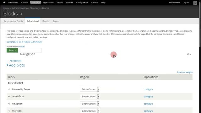Expand the Add content menu arrow
Viewport: 201px width, 113px height.
[8, 61]
